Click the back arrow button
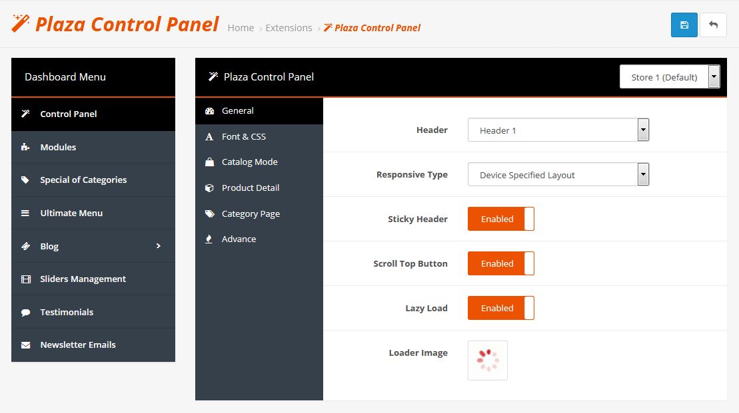Image resolution: width=739 pixels, height=413 pixels. pyautogui.click(x=713, y=25)
